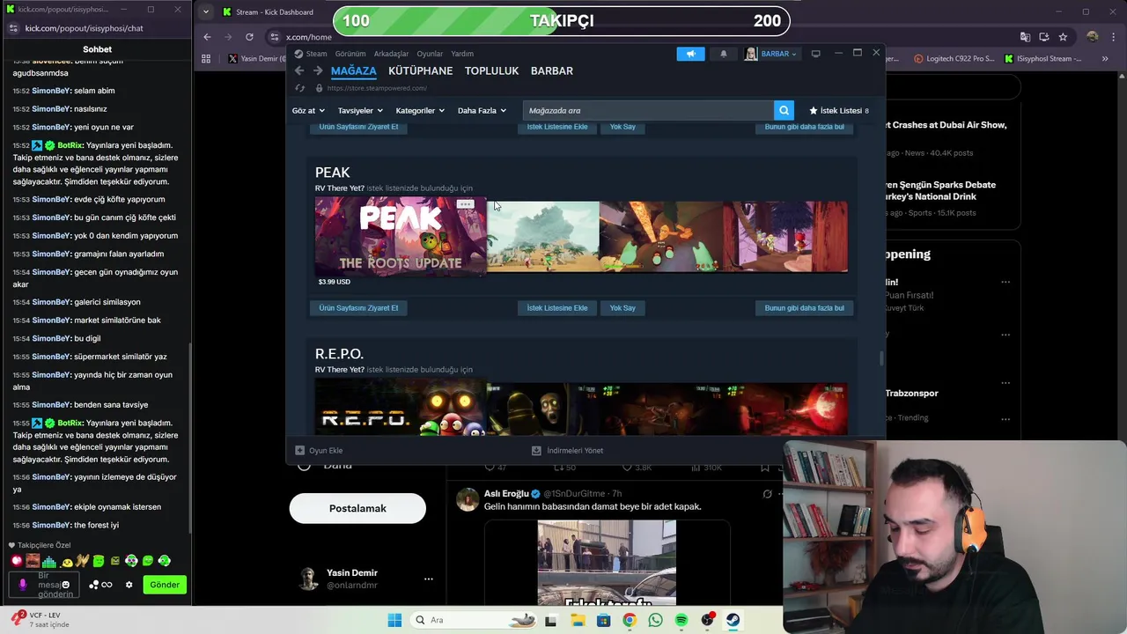1127x634 pixels.
Task: Reload the Steam store page
Action: pos(299,88)
